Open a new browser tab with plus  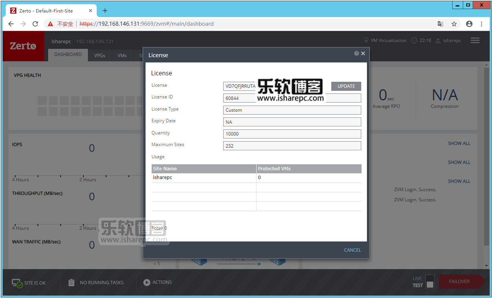105,11
